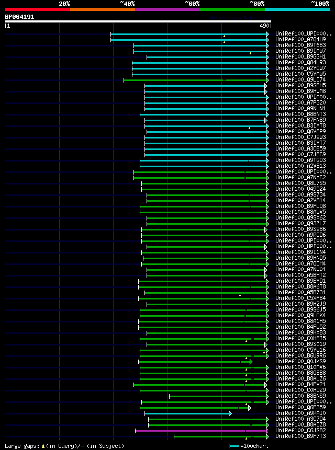Image resolution: width=335 pixels, height=450 pixels.
Task: Select label UniRef100_B8BNS9
Action: coord(300,396)
